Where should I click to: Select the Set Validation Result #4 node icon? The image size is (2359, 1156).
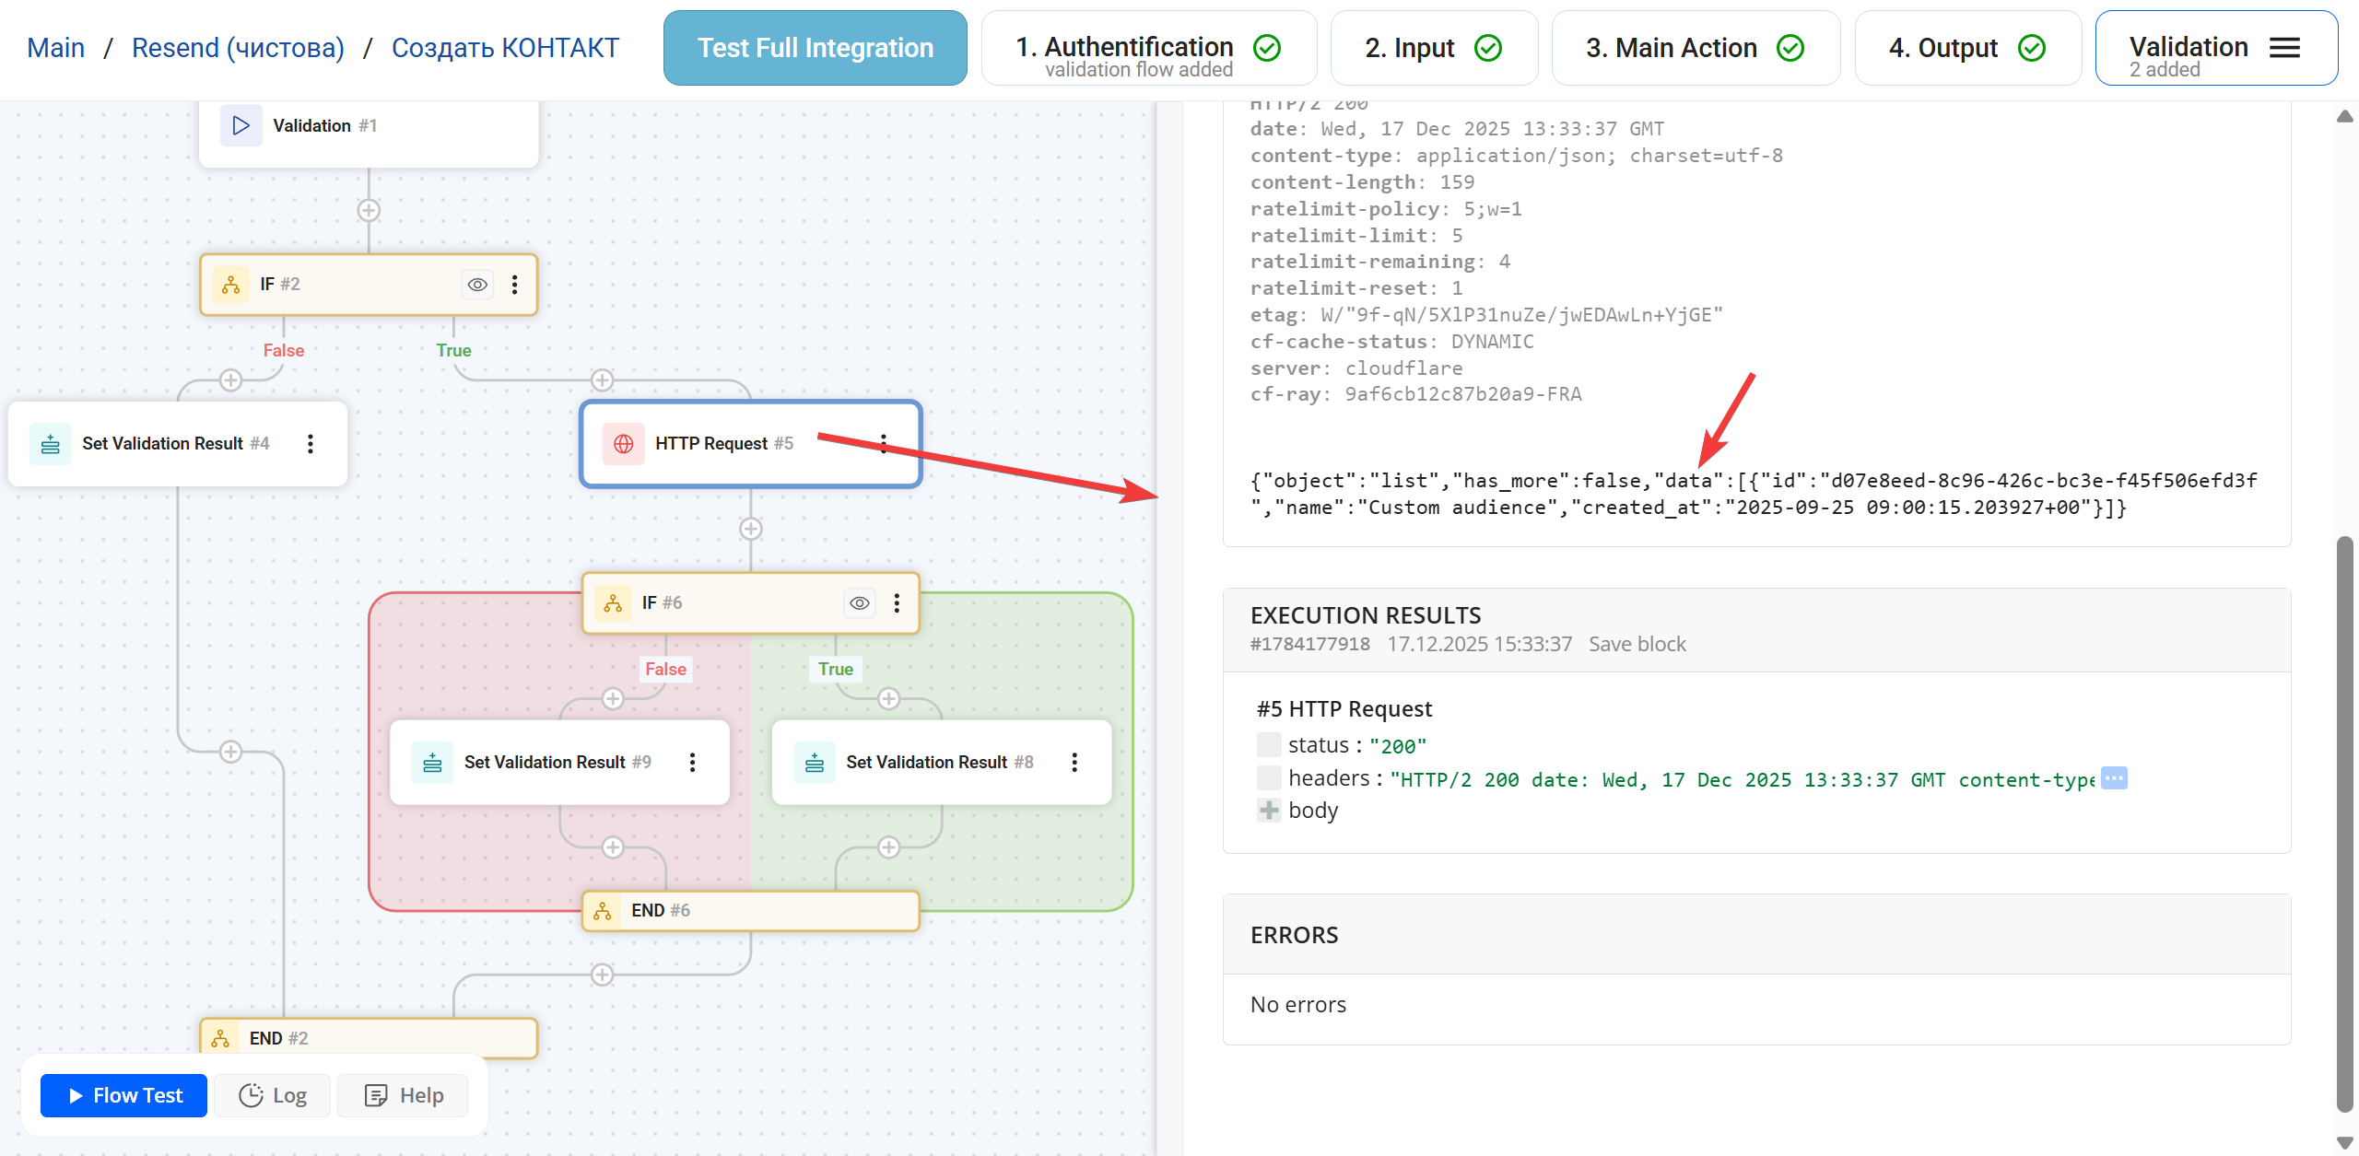pyautogui.click(x=50, y=443)
